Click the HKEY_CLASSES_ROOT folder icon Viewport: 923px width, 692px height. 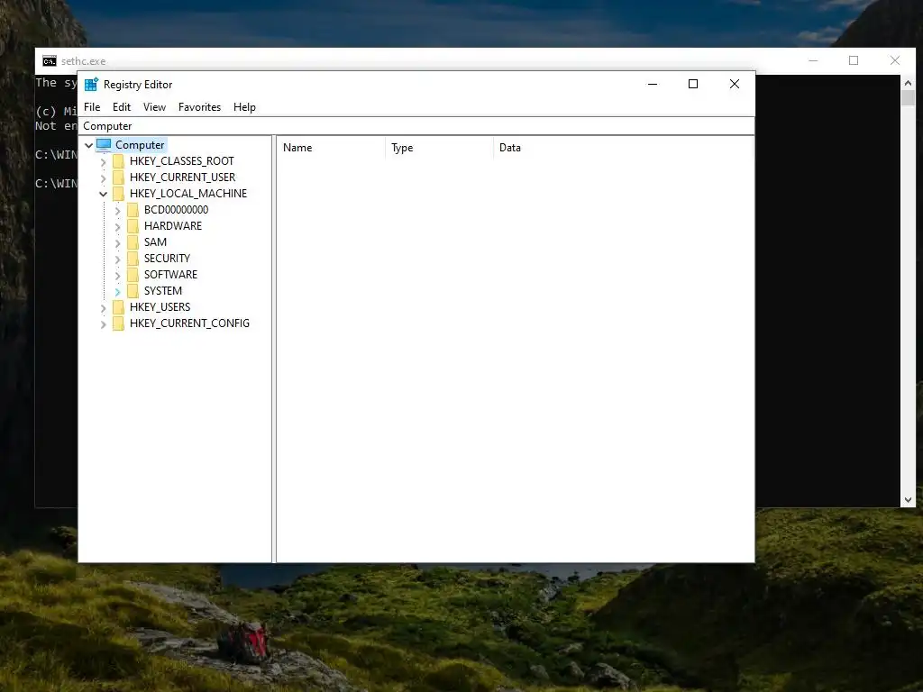[118, 161]
